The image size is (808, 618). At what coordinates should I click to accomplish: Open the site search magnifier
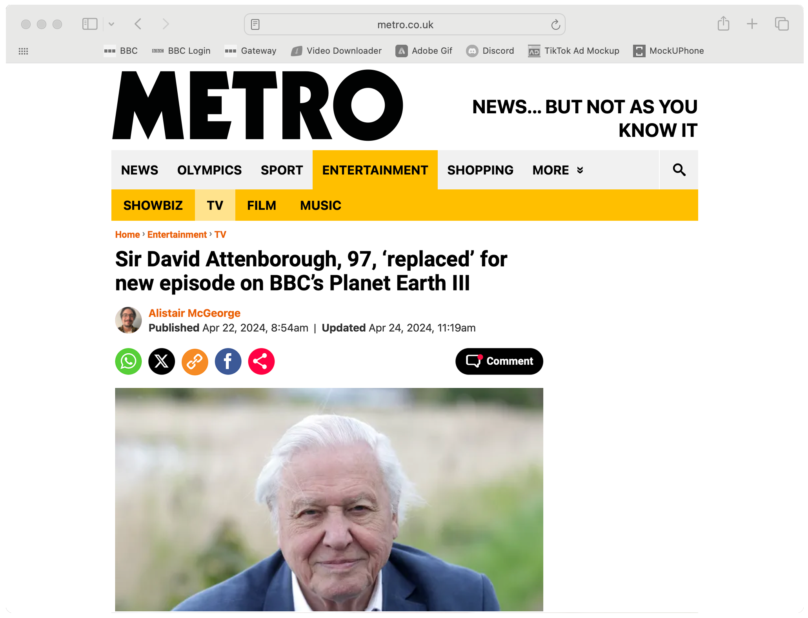[x=679, y=170]
